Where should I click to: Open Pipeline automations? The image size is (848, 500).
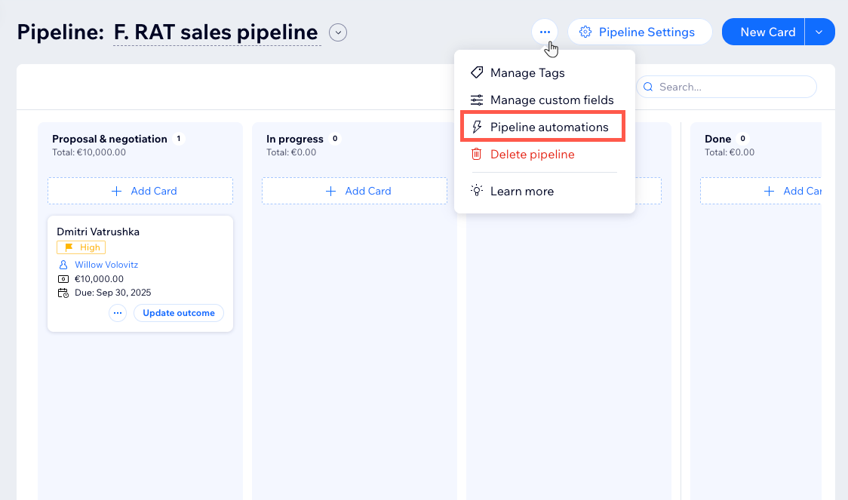pyautogui.click(x=543, y=127)
